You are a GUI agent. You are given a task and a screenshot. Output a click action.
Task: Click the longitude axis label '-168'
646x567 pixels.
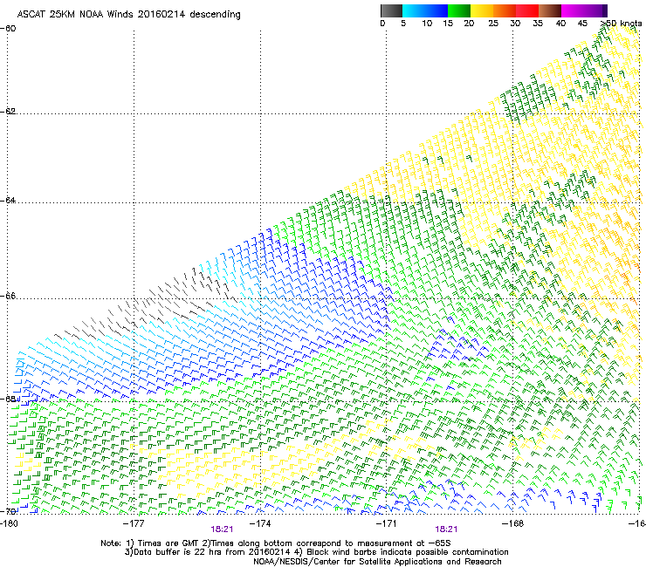512,523
